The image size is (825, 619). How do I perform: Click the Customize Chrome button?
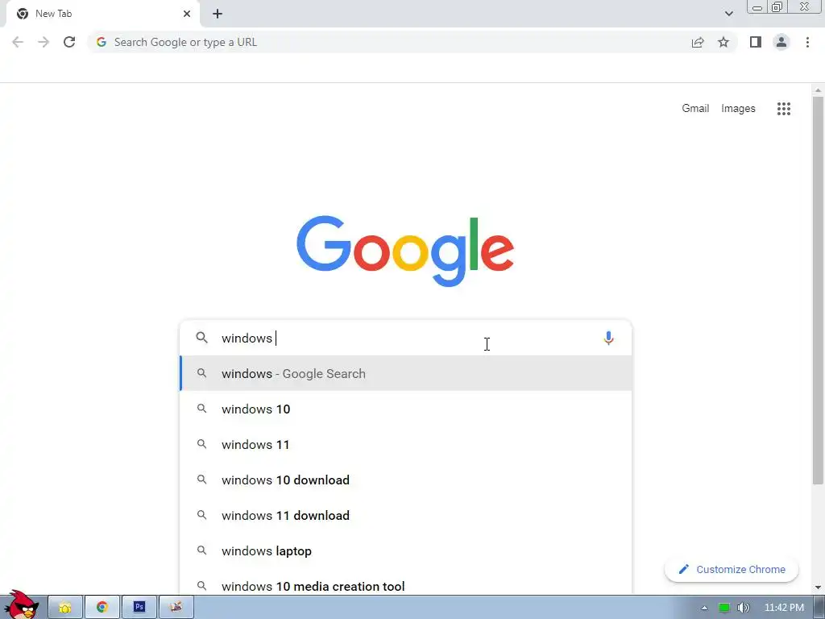coord(732,570)
